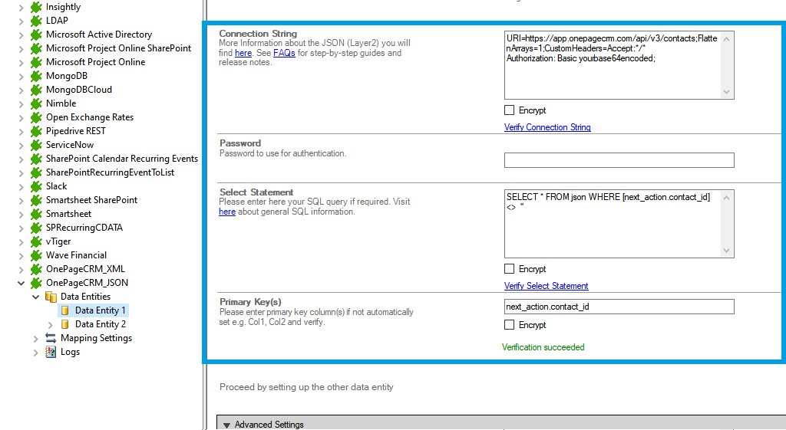Expand the Data Entity 2 node

click(50, 324)
